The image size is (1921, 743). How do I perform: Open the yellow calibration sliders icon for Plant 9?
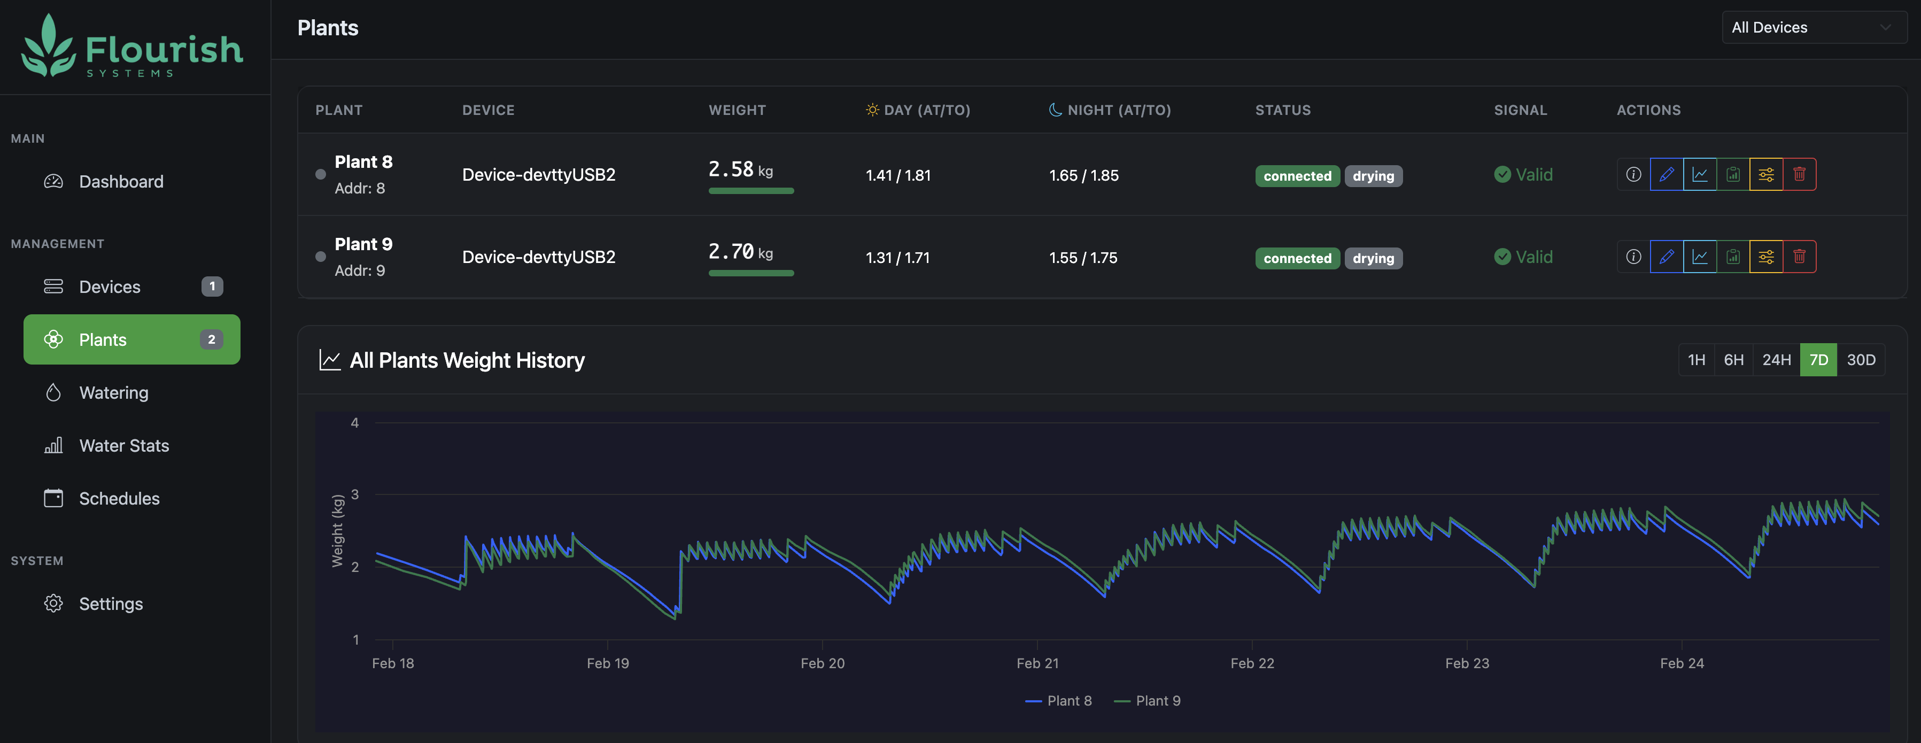(1766, 256)
